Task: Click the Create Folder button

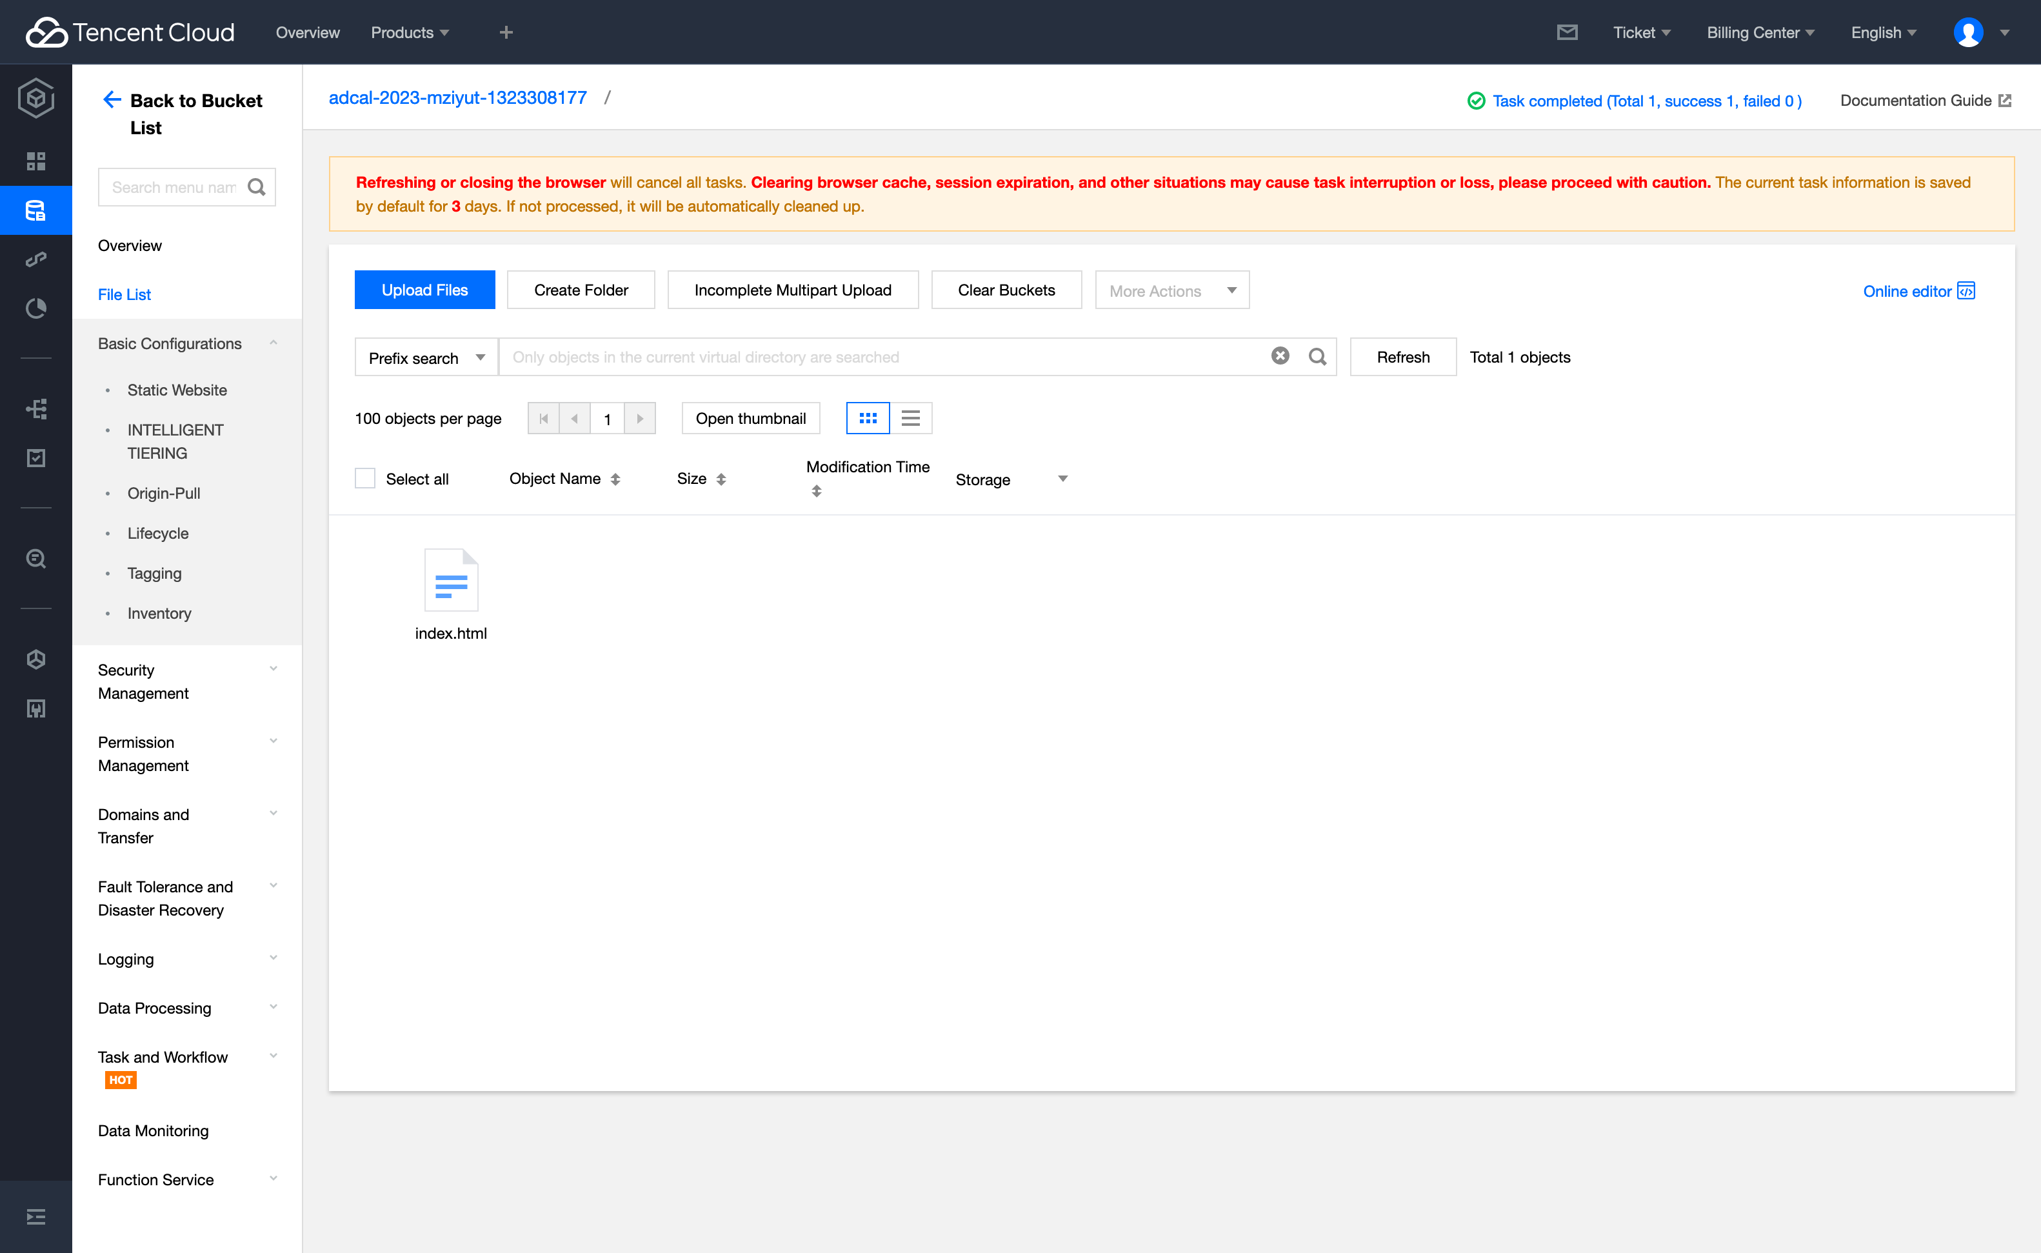Action: (x=581, y=290)
